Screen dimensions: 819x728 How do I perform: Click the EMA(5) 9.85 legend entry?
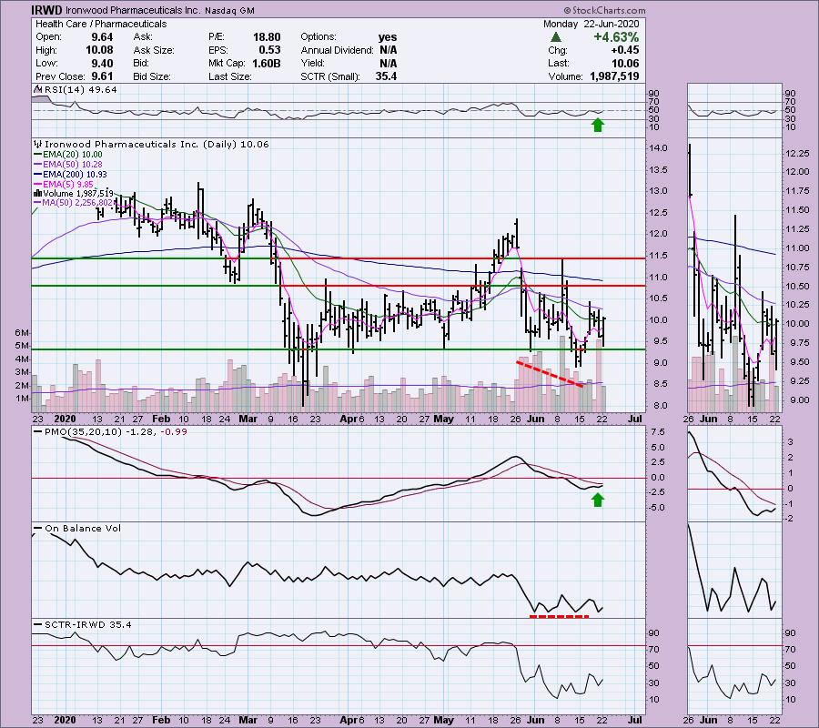(x=68, y=185)
